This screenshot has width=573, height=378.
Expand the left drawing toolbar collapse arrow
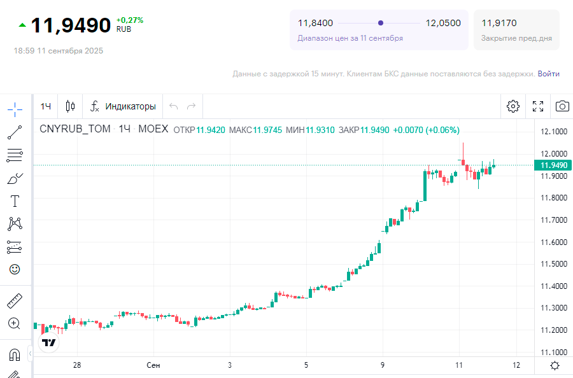pyautogui.click(x=30, y=353)
